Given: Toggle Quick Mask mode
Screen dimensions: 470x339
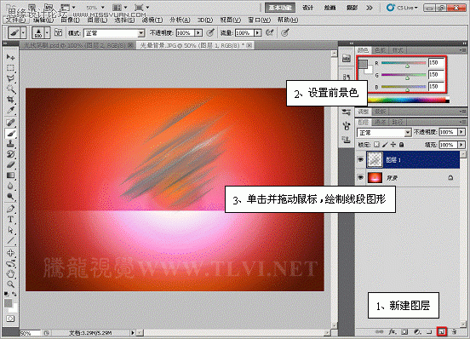Looking at the screenshot, I should pos(10,319).
